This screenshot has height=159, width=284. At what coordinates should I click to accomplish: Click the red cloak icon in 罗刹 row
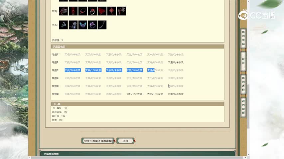pos(102,11)
